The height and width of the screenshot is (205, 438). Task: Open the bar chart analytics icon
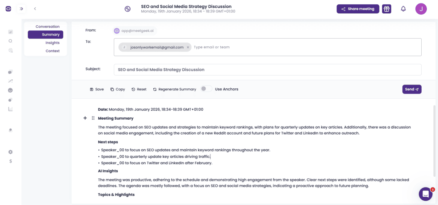coord(10,109)
